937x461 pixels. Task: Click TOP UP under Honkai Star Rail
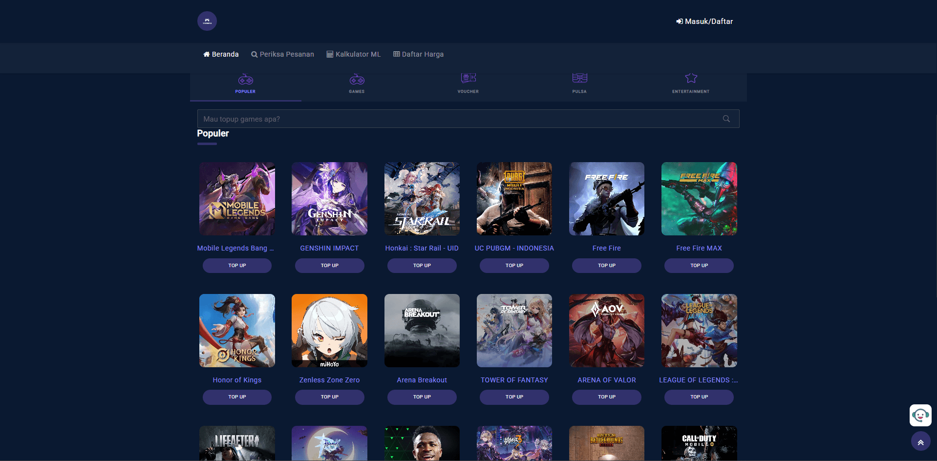pos(422,266)
